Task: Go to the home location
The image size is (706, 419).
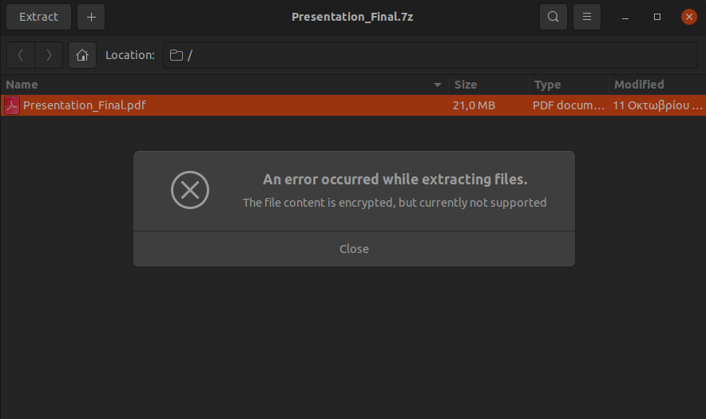Action: (x=82, y=55)
